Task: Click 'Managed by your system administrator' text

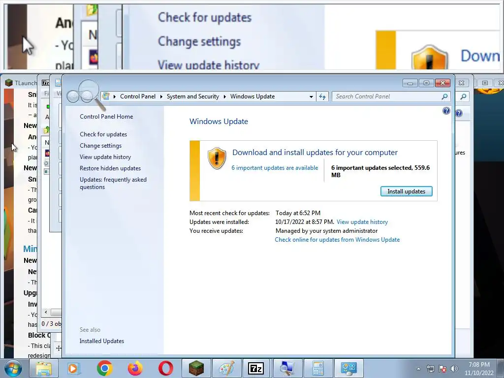Action: (327, 231)
